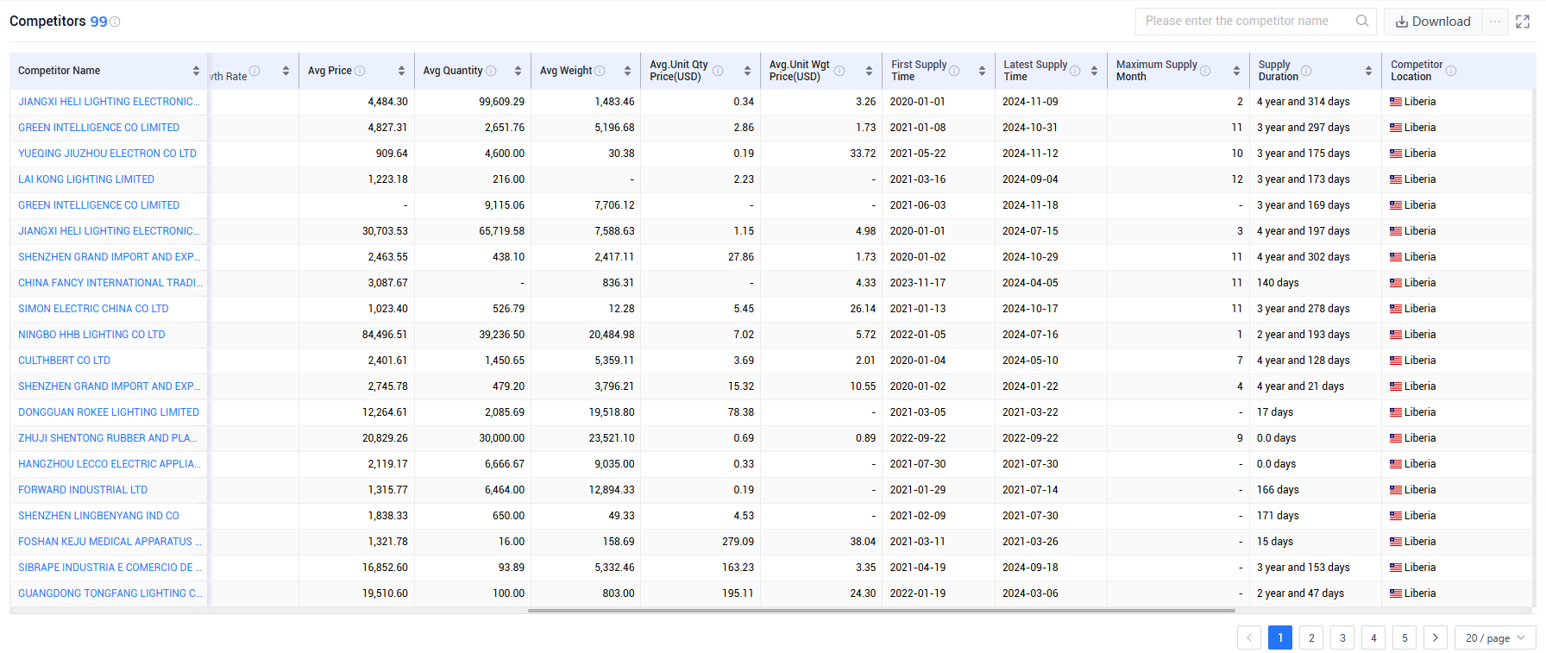The width and height of the screenshot is (1546, 653).
Task: Go to page 2
Action: [x=1311, y=637]
